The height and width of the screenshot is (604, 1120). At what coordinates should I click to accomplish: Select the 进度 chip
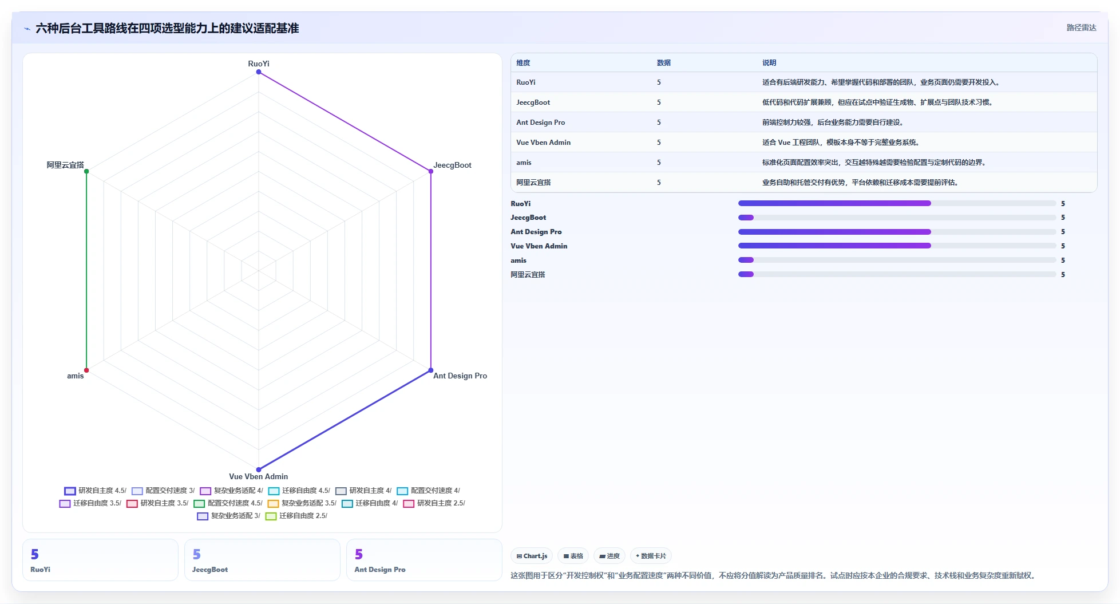[609, 556]
